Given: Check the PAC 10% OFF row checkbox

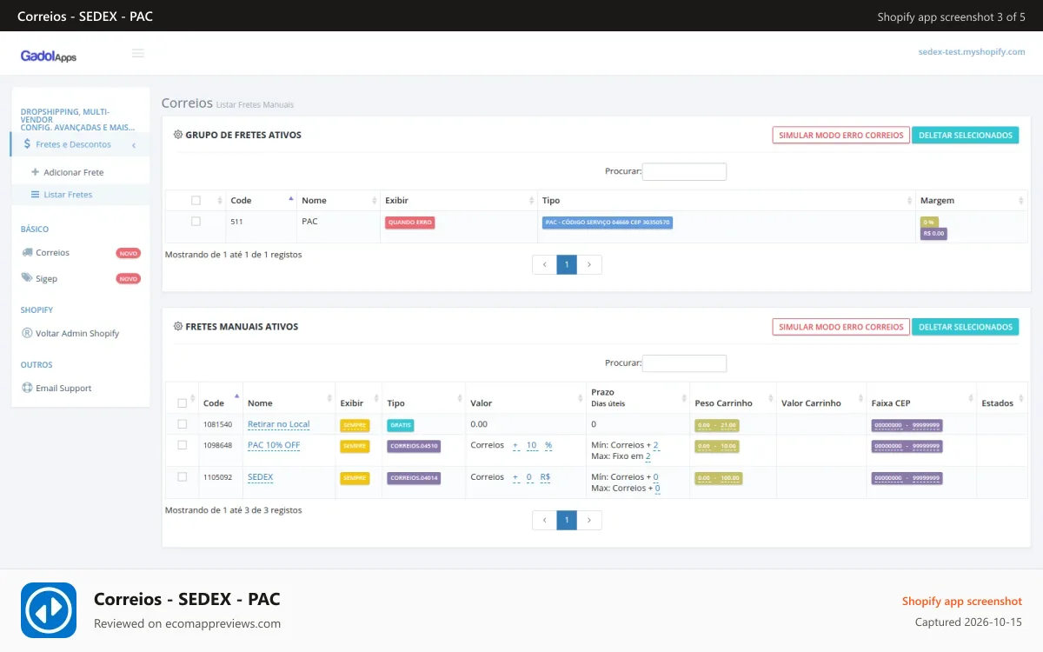Looking at the screenshot, I should pyautogui.click(x=182, y=445).
